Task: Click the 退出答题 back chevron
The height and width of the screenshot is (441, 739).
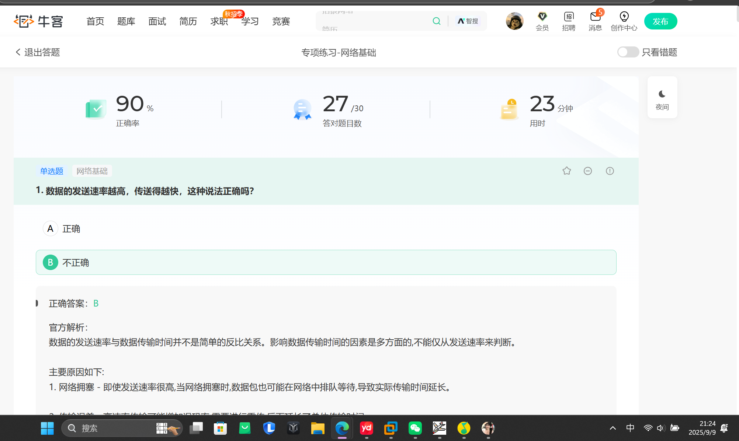Action: click(18, 52)
